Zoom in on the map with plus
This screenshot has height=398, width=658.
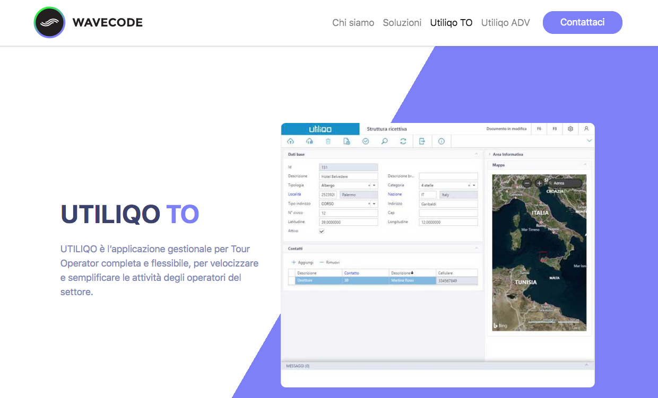(x=539, y=183)
